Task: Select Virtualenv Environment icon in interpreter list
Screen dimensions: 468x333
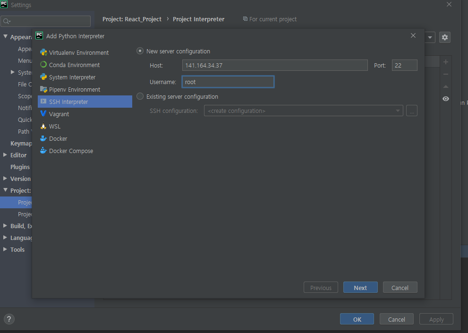Action: (x=43, y=52)
